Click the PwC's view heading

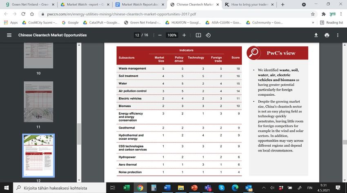coord(281,53)
